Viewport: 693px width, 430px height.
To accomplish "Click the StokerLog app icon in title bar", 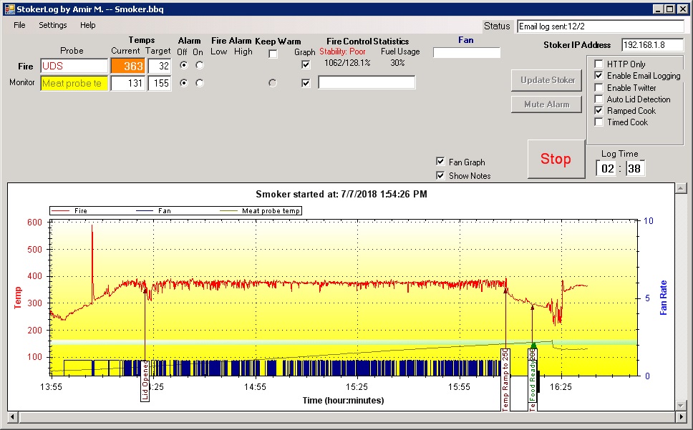I will tap(10, 9).
